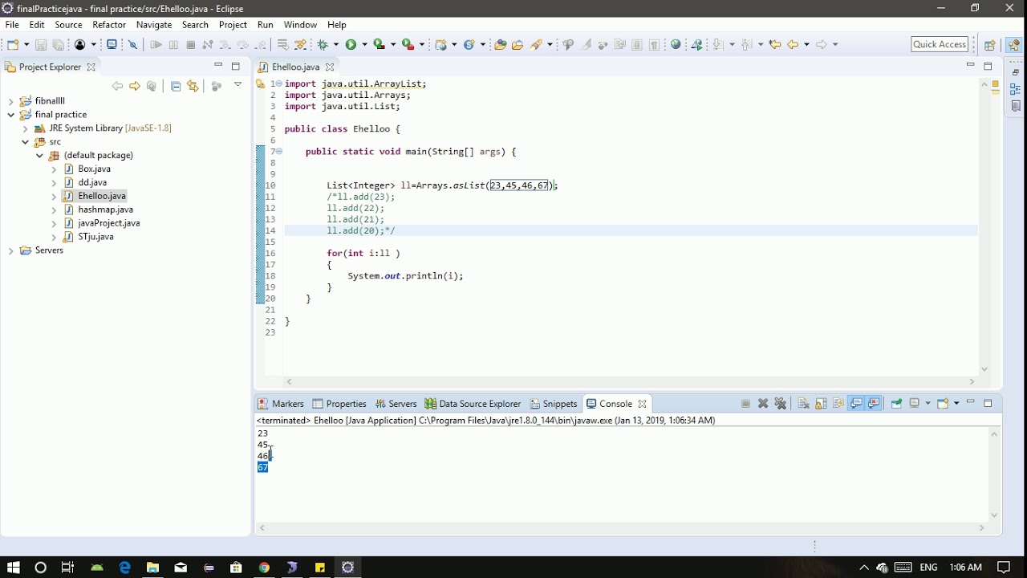Click the Terminate square in Console

pyautogui.click(x=745, y=404)
